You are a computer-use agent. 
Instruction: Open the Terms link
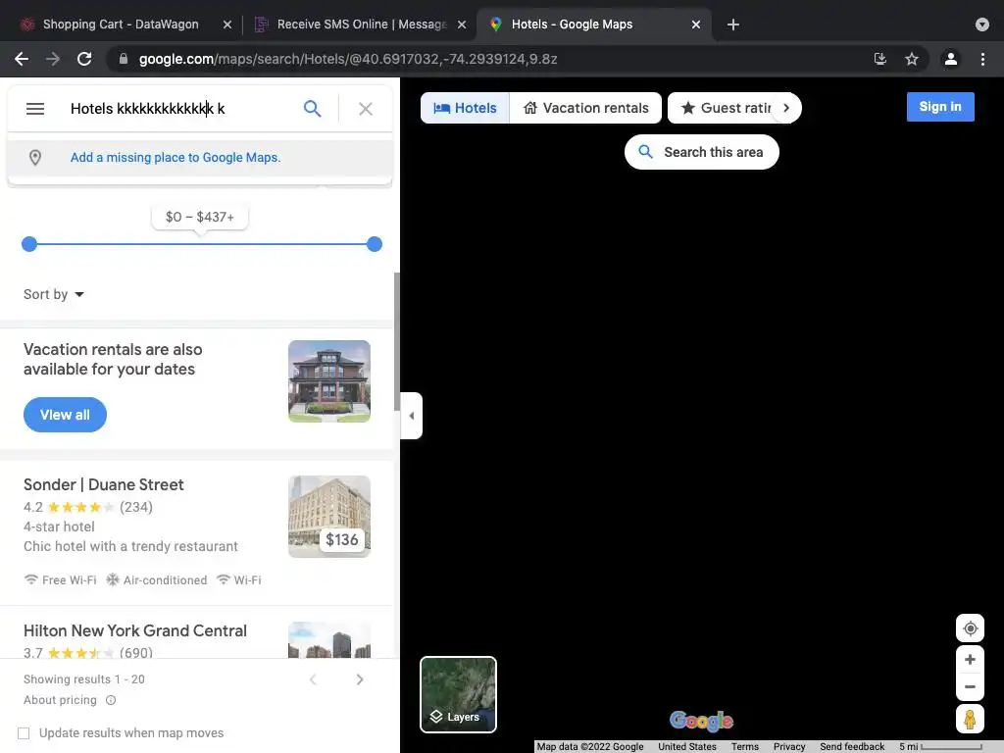[745, 746]
